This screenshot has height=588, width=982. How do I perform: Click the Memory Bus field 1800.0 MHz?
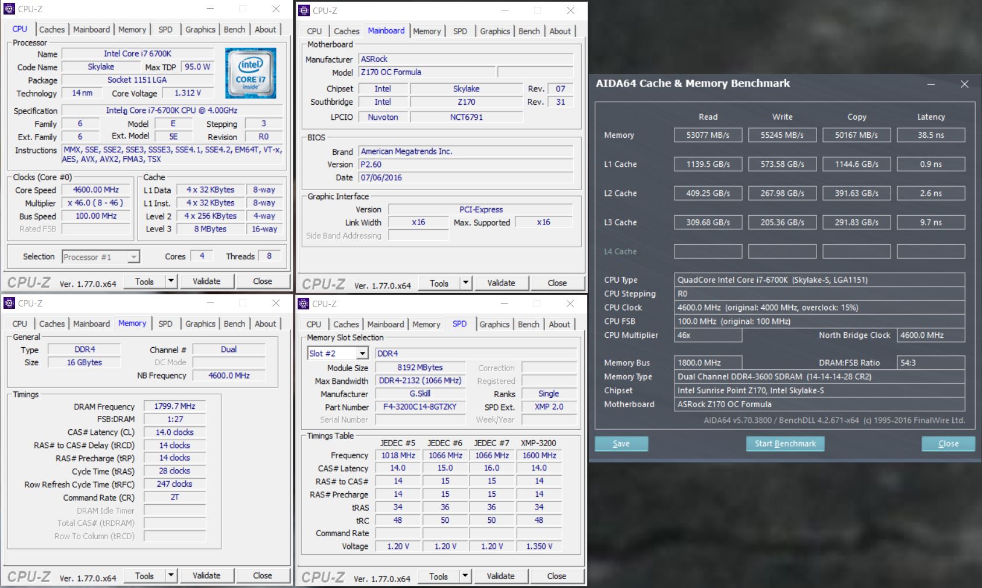[x=708, y=362]
